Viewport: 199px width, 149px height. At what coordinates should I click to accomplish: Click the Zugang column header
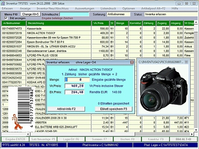pos(163,23)
